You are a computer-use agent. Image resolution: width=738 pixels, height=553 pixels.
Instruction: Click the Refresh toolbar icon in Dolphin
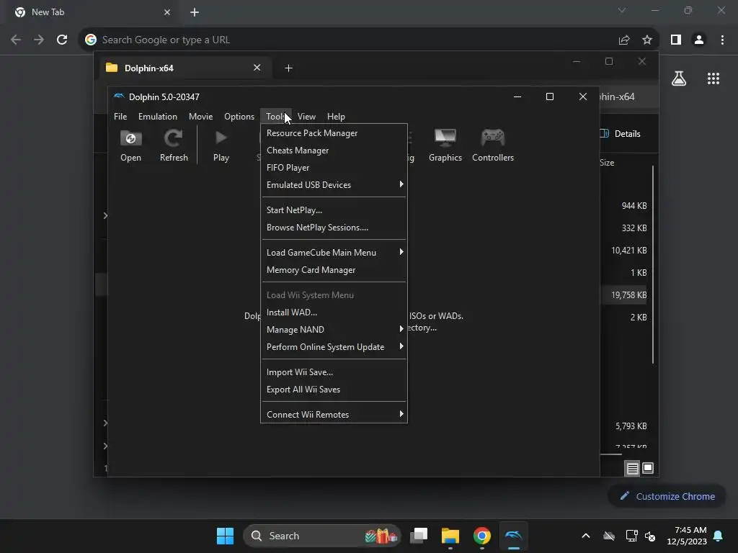(x=174, y=145)
